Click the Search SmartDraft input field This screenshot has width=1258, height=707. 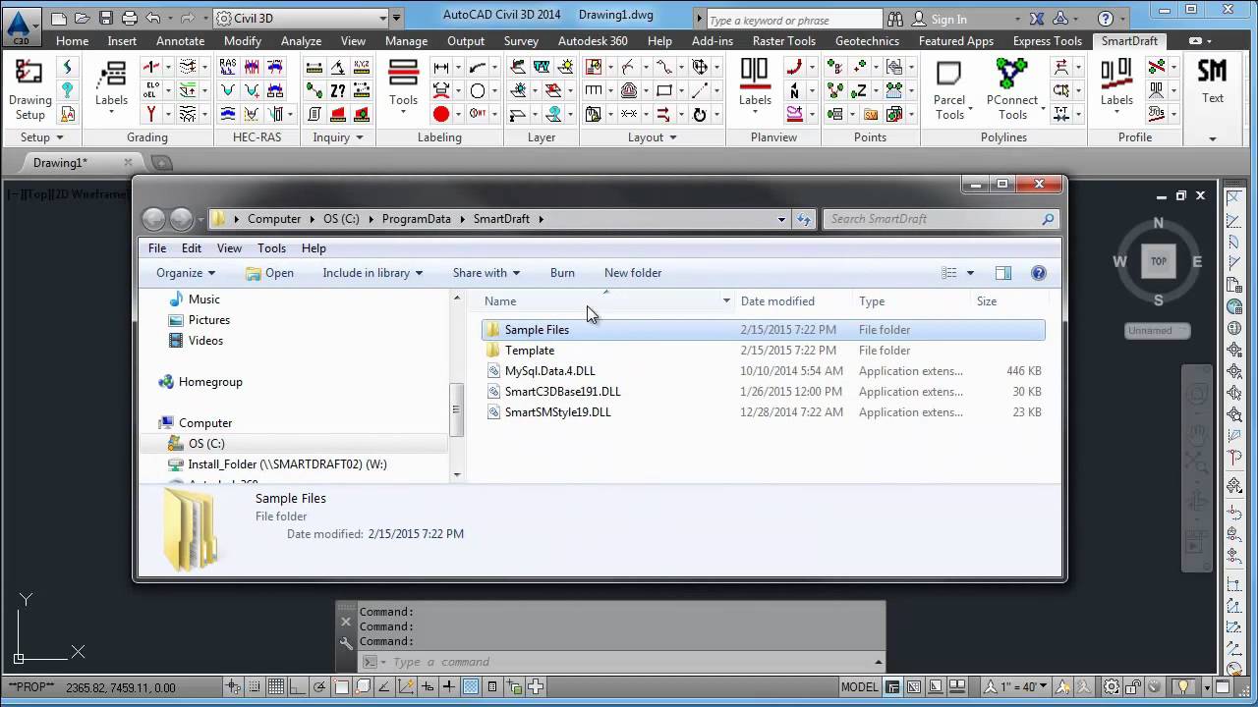coord(934,219)
